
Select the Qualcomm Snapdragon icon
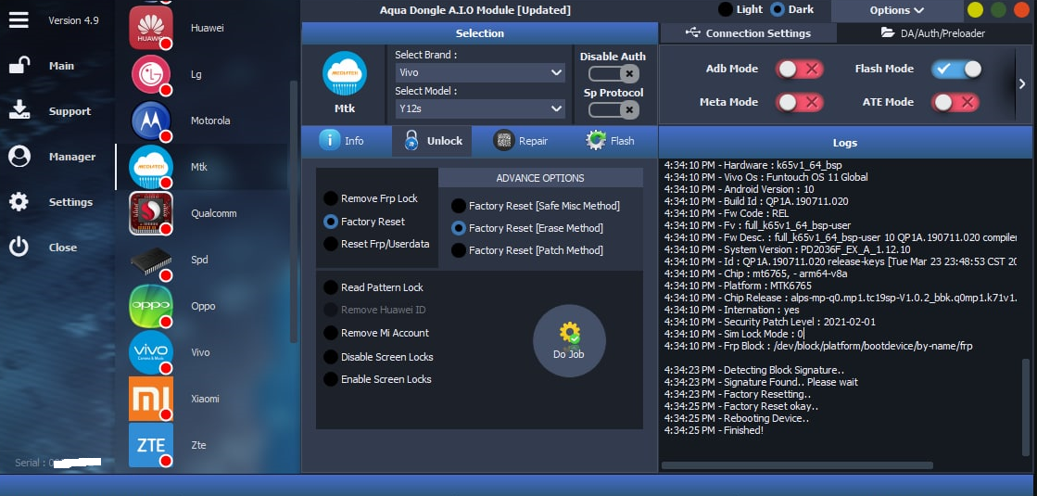point(151,213)
